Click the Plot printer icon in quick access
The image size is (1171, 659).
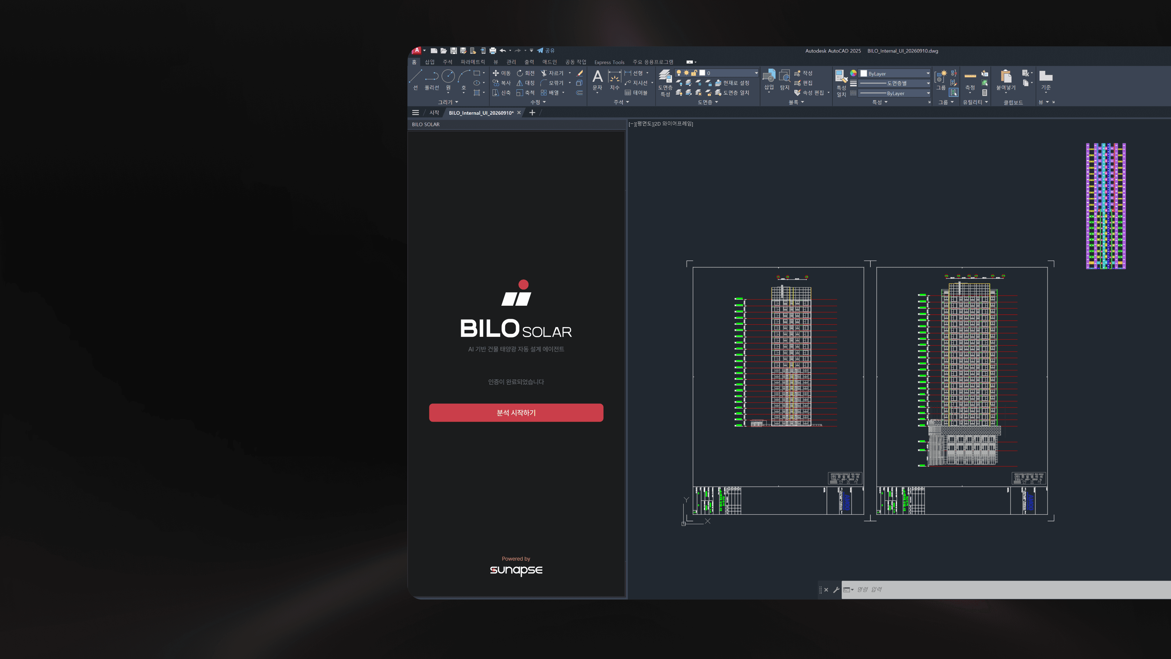click(492, 50)
